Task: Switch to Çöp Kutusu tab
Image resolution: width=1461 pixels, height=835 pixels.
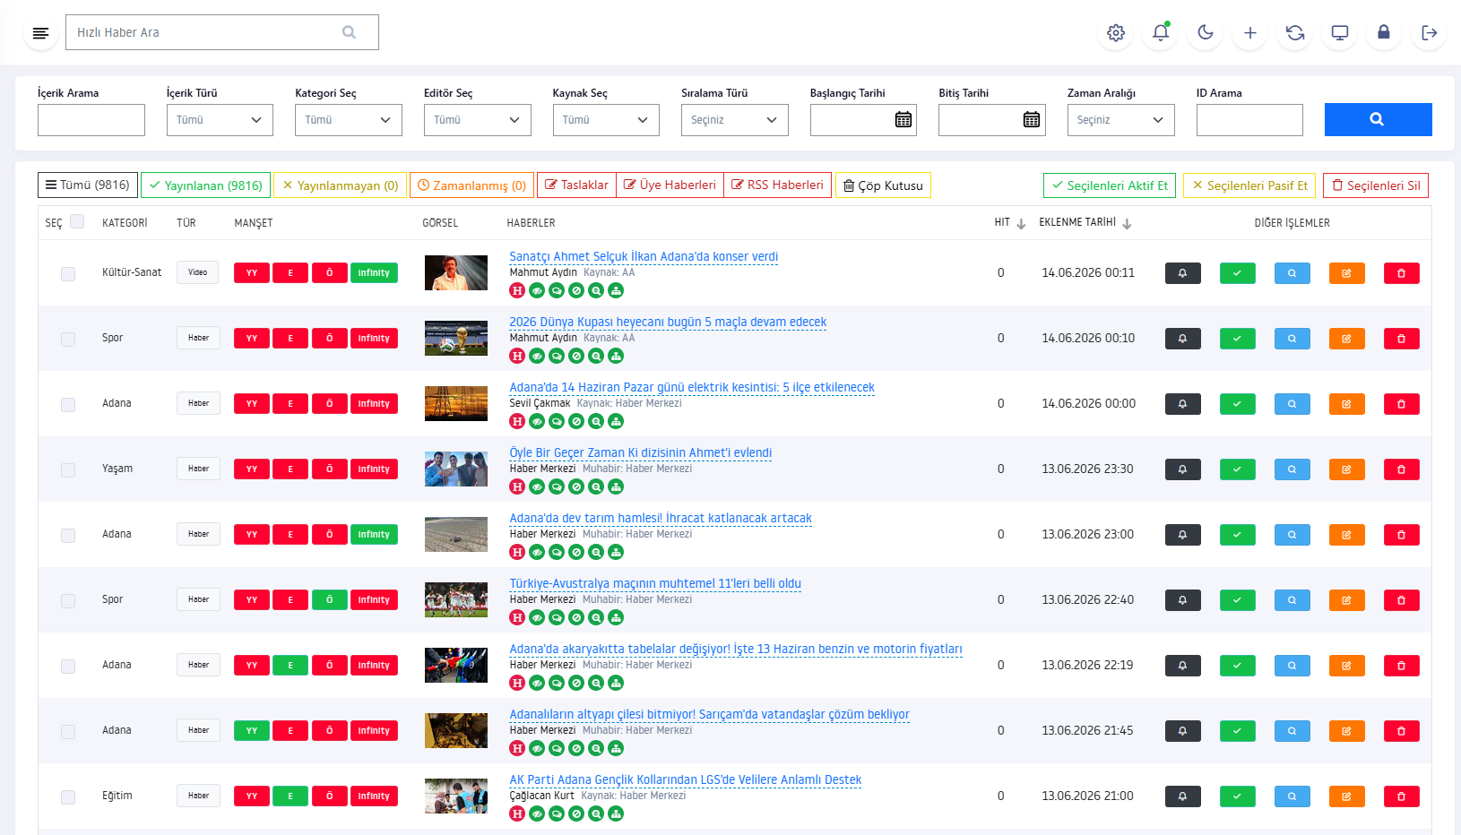Action: pos(883,185)
